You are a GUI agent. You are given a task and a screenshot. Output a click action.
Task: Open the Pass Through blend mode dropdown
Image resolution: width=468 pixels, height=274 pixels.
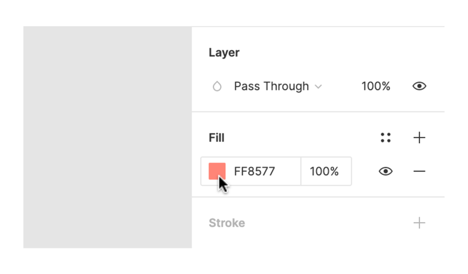278,86
